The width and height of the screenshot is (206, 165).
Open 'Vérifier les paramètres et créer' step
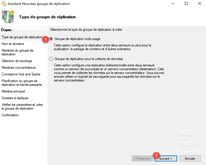[x=22, y=106]
